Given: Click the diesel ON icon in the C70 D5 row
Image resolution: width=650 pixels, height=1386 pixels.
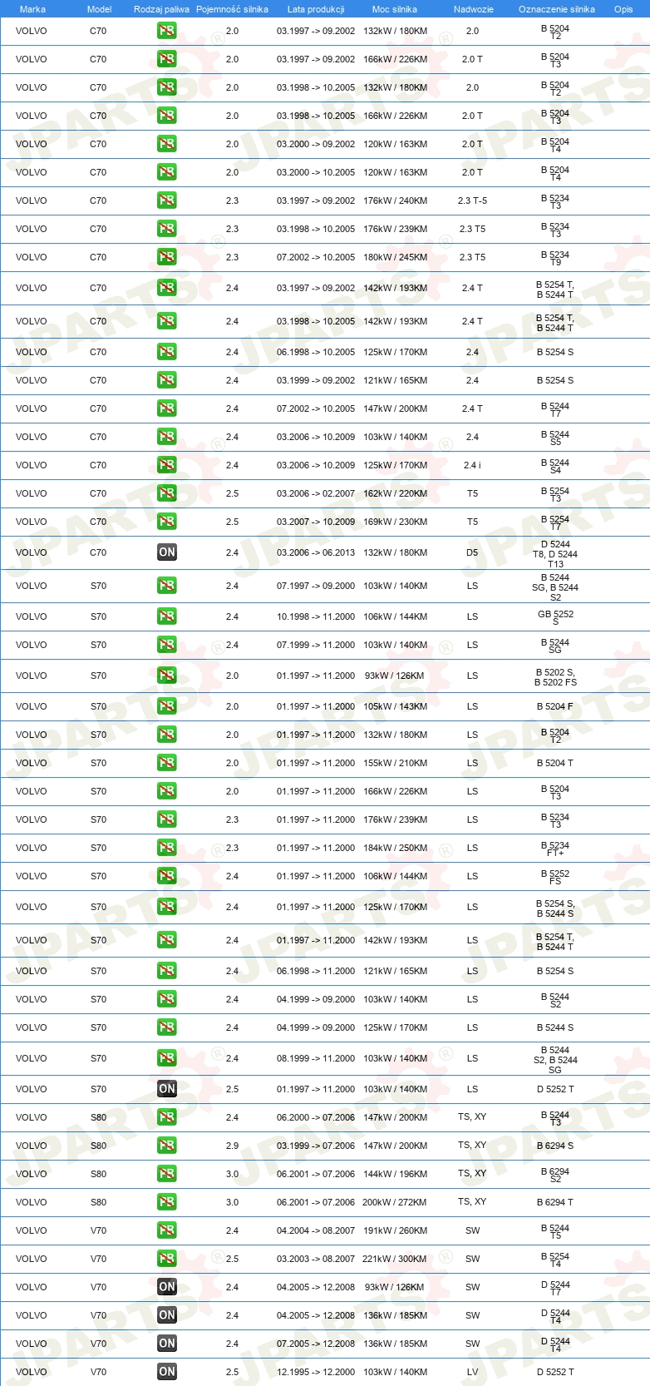Looking at the screenshot, I should pos(167,552).
